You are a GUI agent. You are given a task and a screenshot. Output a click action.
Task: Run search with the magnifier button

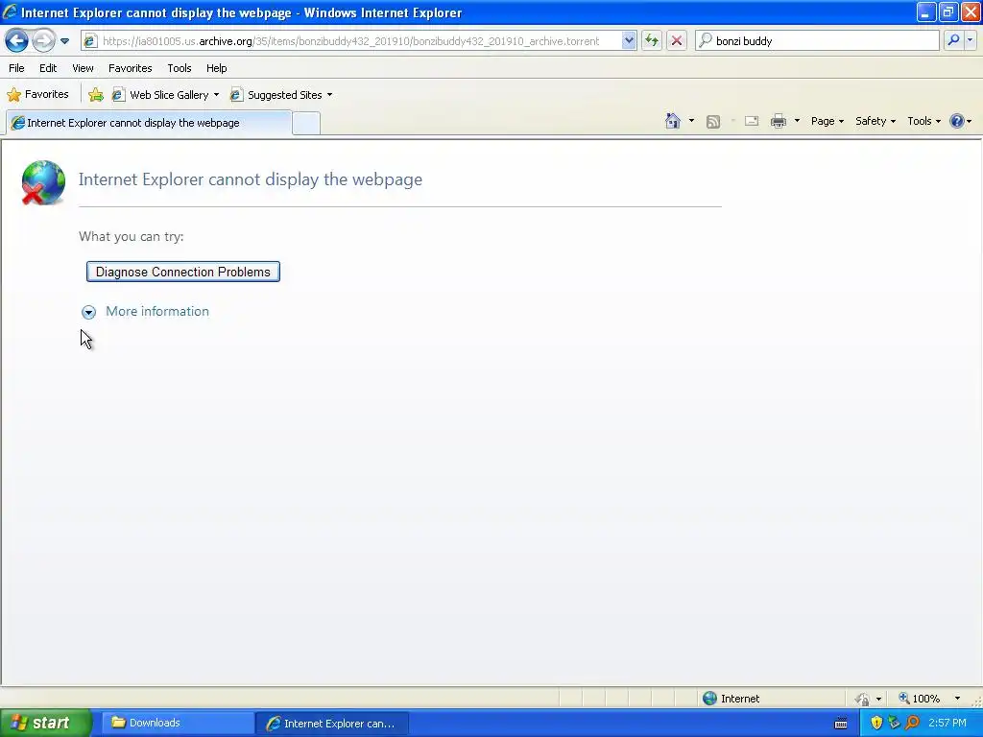pyautogui.click(x=953, y=40)
